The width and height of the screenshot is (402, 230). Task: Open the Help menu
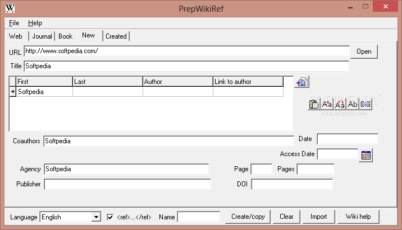(x=35, y=23)
